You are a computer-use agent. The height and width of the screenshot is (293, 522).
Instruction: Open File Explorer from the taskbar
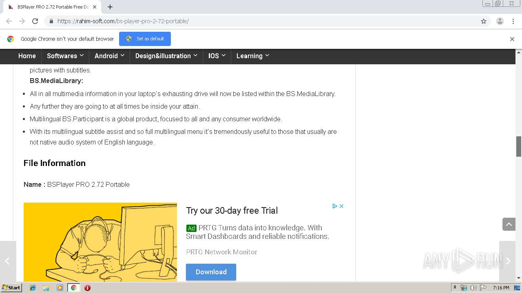click(x=46, y=288)
